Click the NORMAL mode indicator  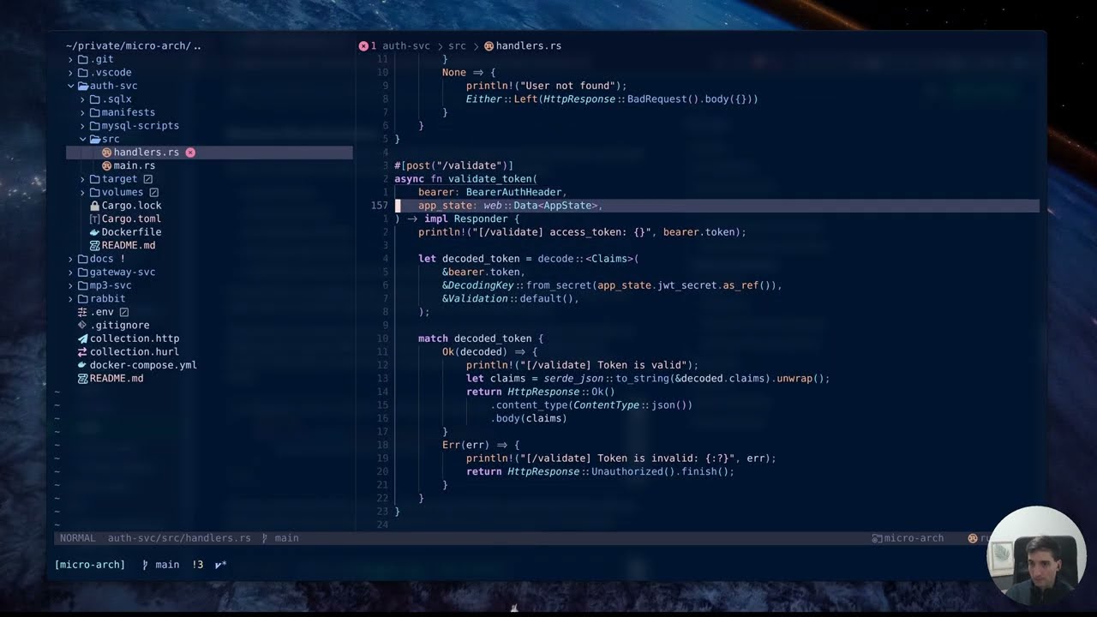click(x=78, y=538)
